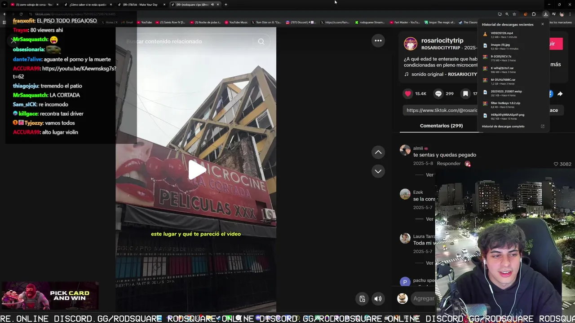Open tab search dropdown arrow
575x323 pixels.
[x=4, y=4]
